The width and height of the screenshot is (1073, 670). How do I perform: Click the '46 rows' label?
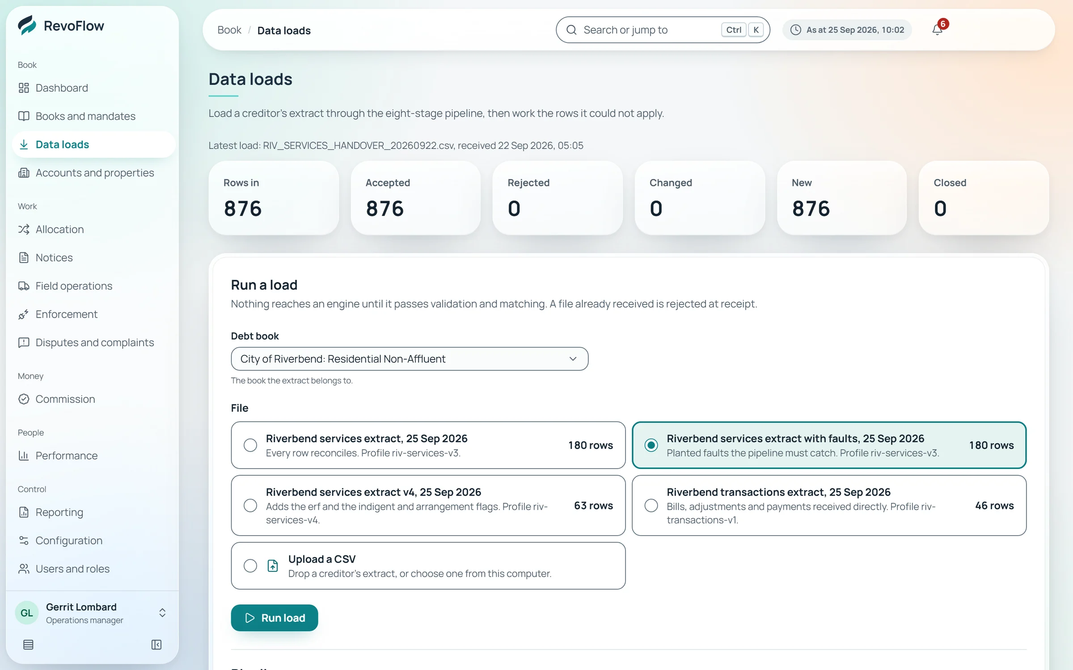click(994, 506)
